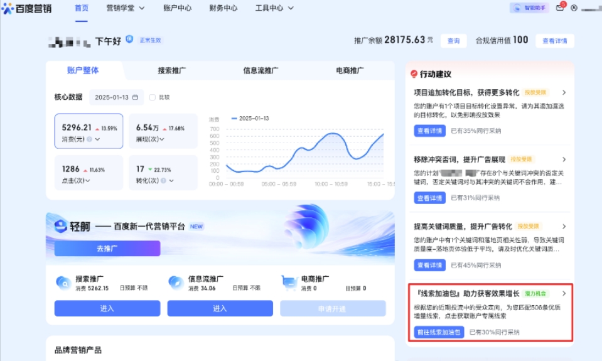Image resolution: width=602 pixels, height=361 pixels.
Task: Expand 线索加油包 suggestion chevron
Action: (564, 293)
